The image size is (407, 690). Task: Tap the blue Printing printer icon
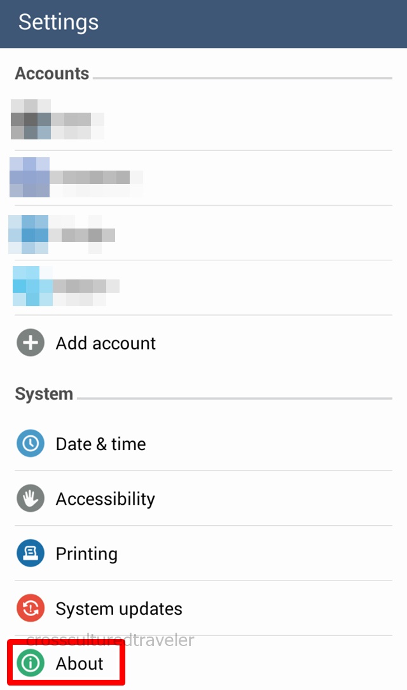pyautogui.click(x=30, y=554)
